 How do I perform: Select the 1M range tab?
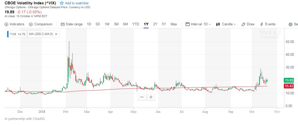(107, 24)
